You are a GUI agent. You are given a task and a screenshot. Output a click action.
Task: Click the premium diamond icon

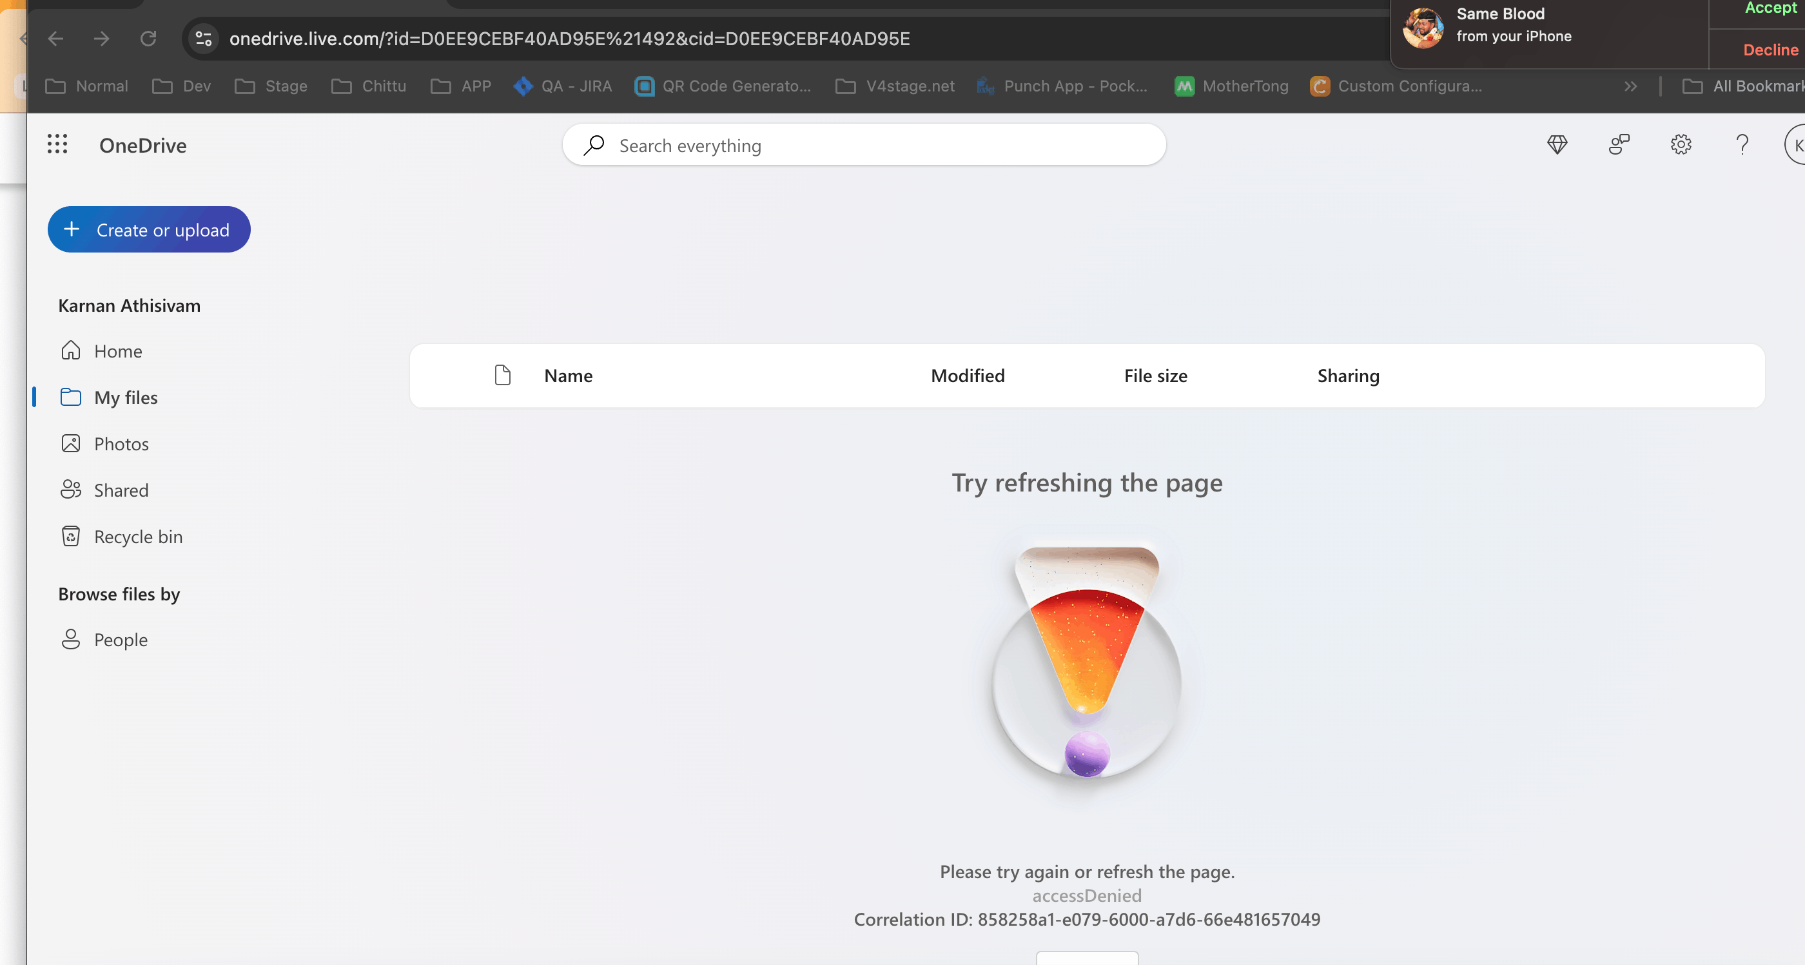[x=1557, y=145]
